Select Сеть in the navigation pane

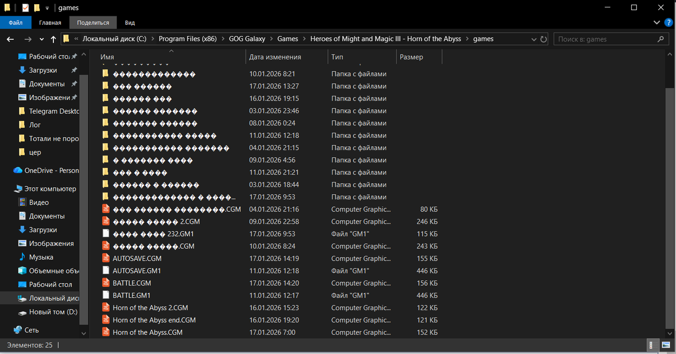point(32,330)
